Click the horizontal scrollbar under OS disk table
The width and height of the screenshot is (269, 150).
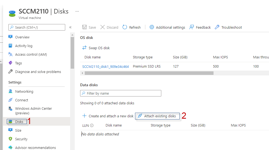pyautogui.click(x=149, y=73)
